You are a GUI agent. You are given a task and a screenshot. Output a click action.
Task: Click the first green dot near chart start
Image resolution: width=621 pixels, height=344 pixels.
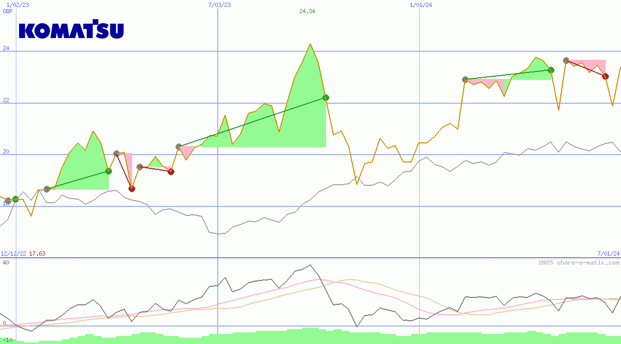point(15,199)
